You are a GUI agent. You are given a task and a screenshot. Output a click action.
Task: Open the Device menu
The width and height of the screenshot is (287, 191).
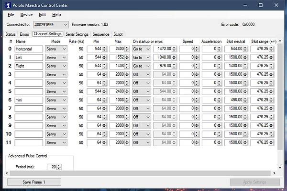(x=26, y=15)
